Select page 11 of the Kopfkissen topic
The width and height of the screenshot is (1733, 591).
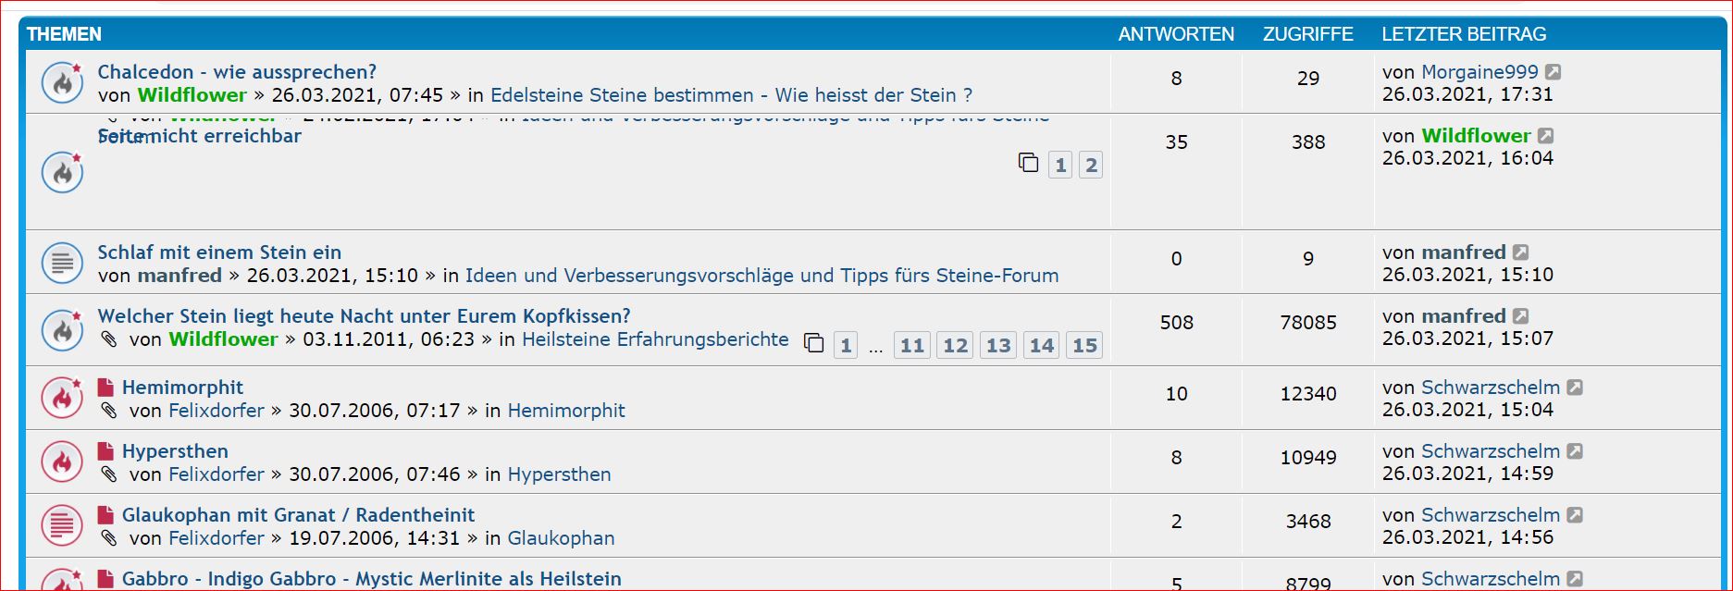pos(911,346)
